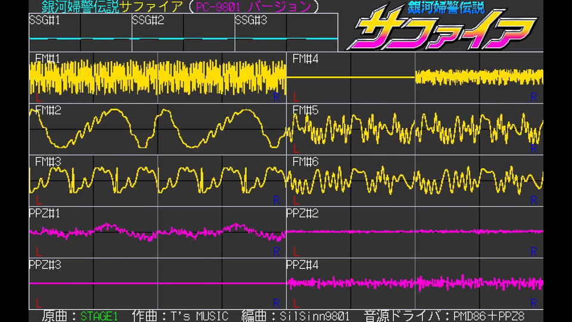Click the magenta PPZ#2 waveform line
Viewport: 572px width, 322px height.
click(415, 231)
